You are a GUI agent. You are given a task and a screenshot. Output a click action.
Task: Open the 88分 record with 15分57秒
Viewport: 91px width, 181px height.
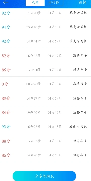tap(45, 141)
